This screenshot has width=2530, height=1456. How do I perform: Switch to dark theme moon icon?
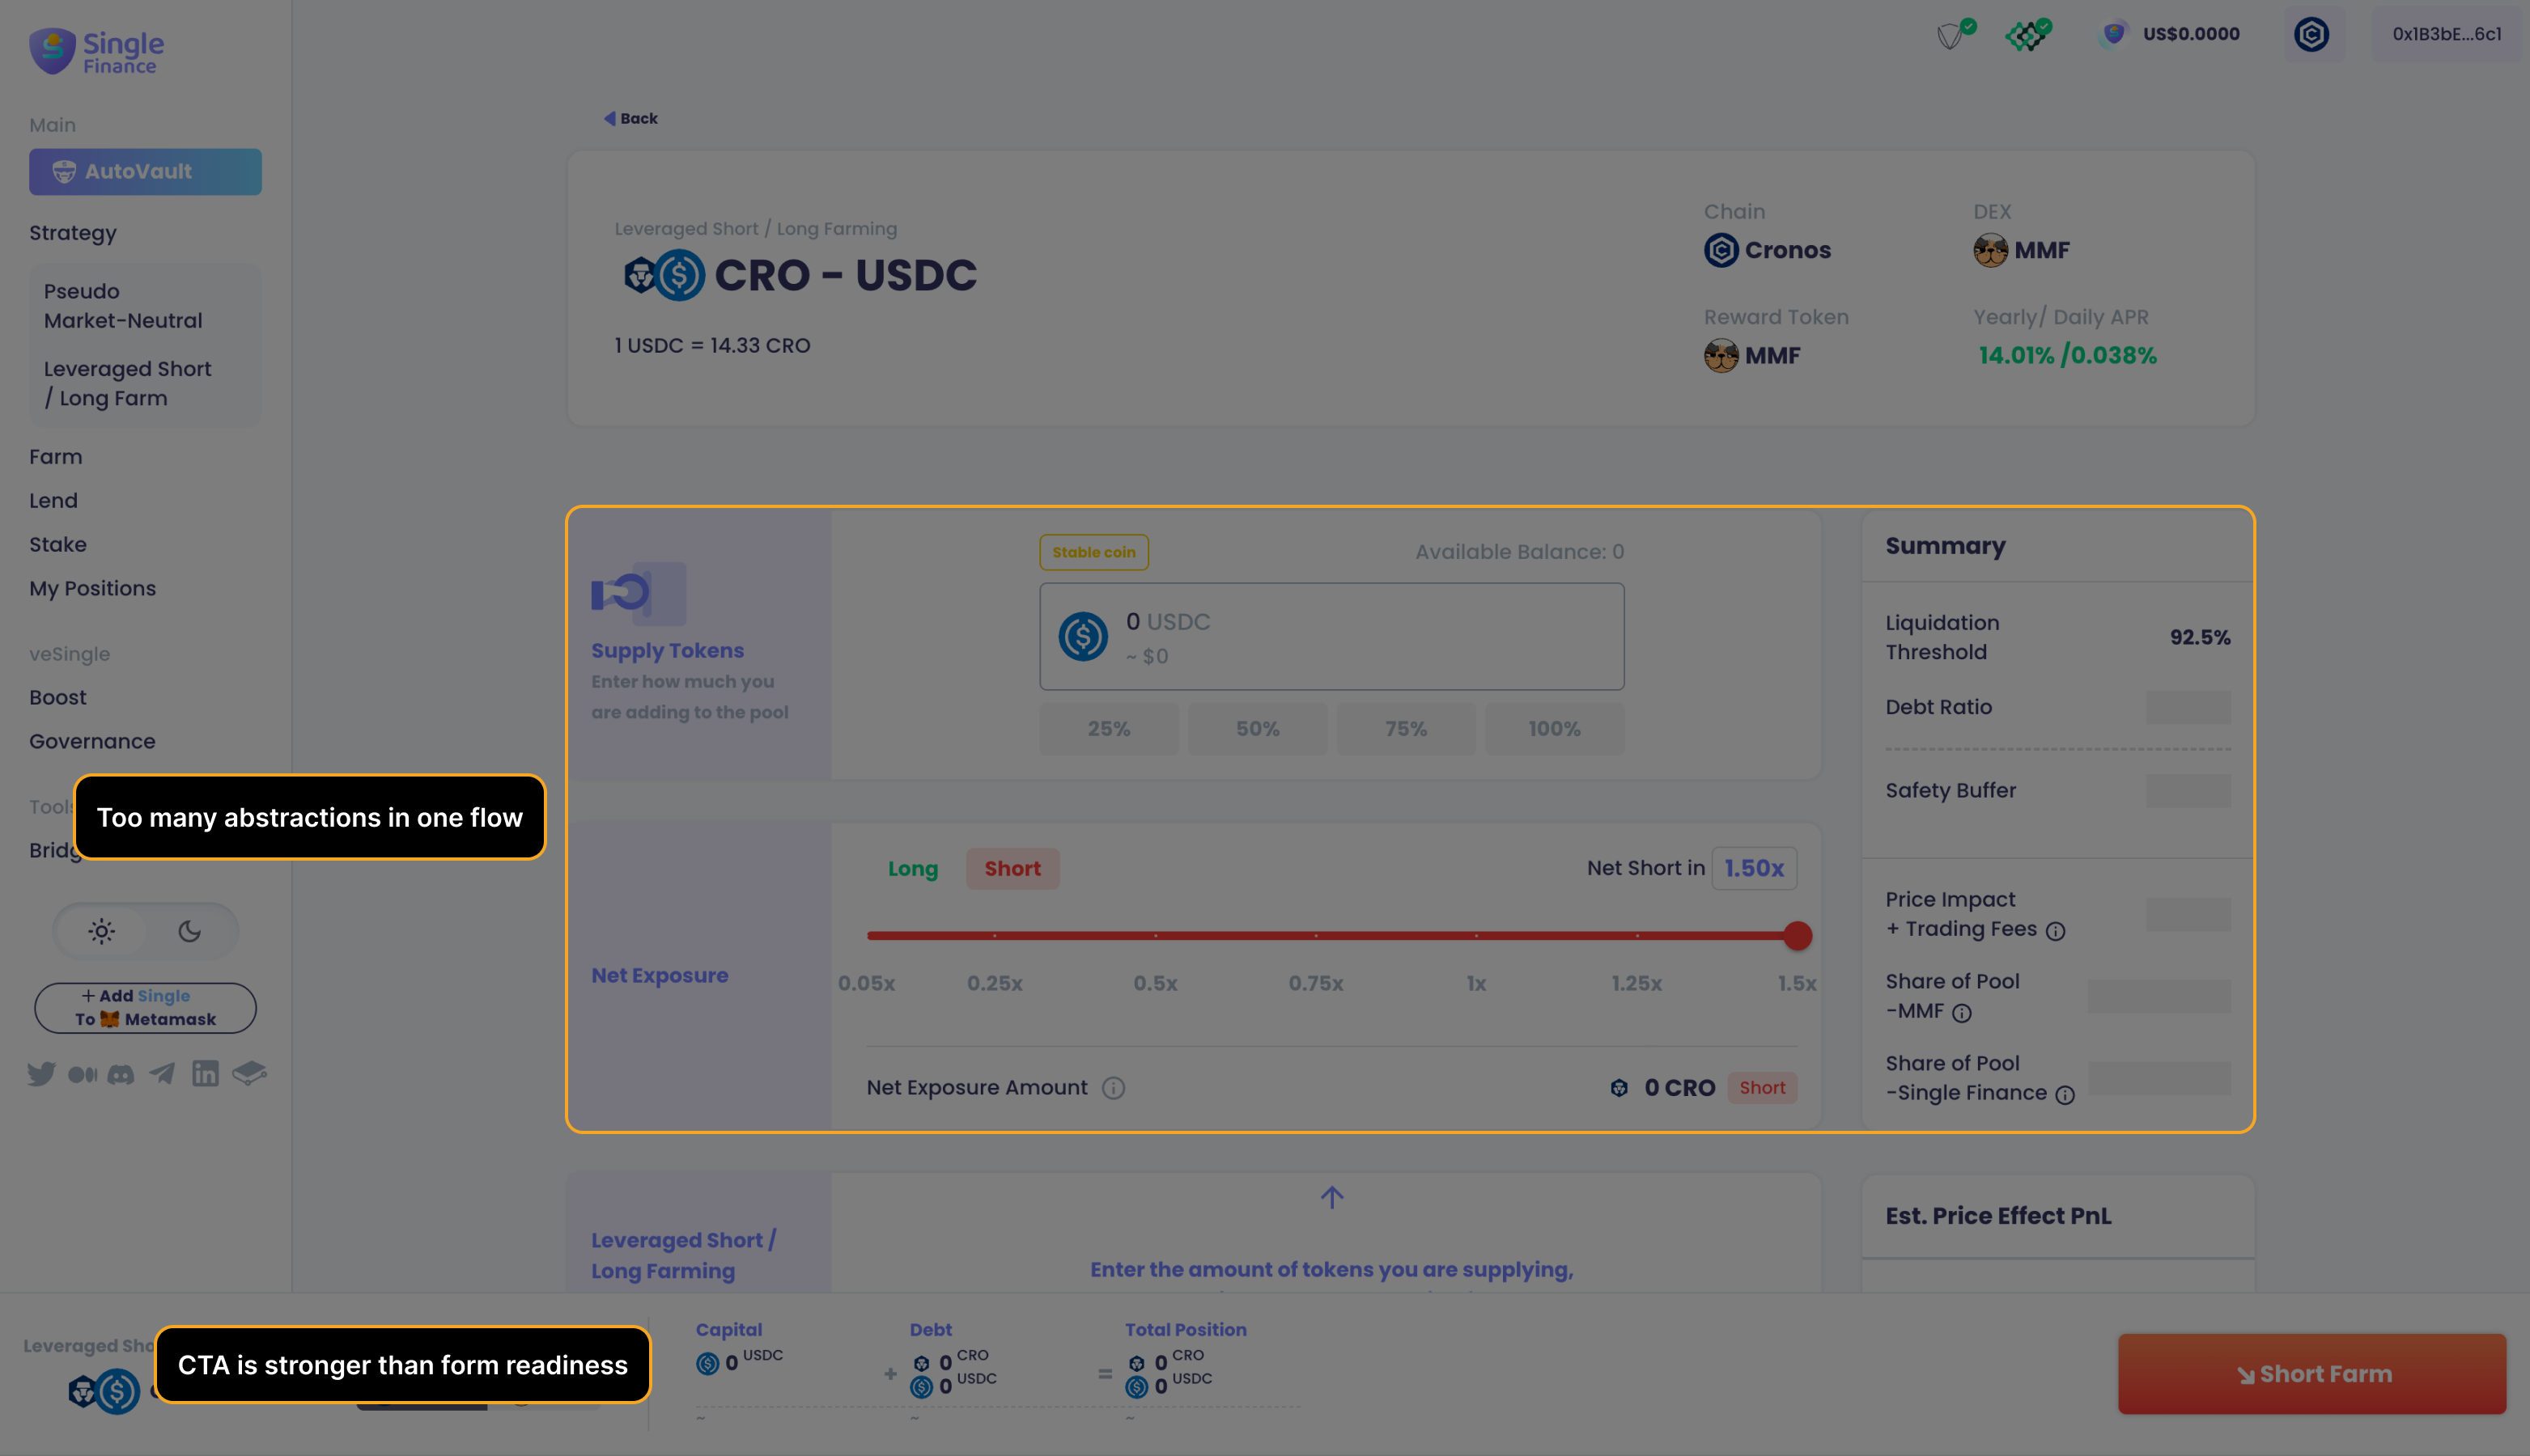pyautogui.click(x=189, y=931)
